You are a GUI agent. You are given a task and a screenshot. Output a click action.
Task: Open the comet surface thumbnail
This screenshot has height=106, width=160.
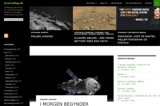(51, 18)
